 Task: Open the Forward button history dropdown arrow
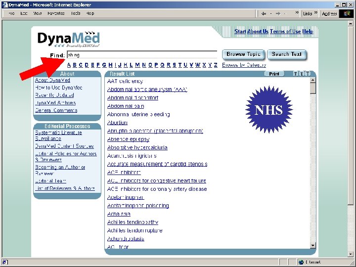(x=285, y=14)
